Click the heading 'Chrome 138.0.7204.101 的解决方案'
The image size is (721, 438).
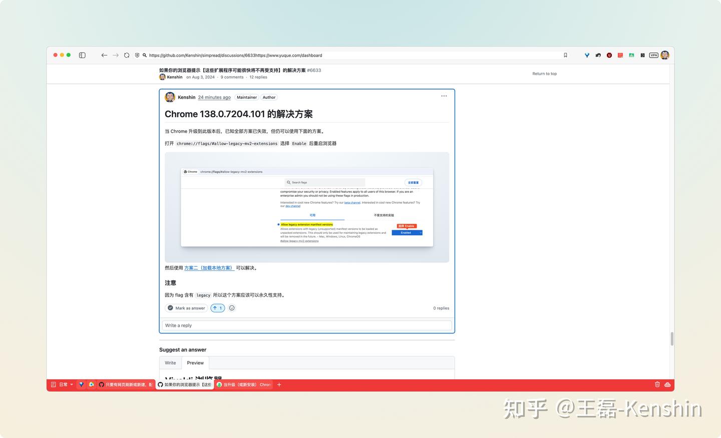(x=239, y=114)
